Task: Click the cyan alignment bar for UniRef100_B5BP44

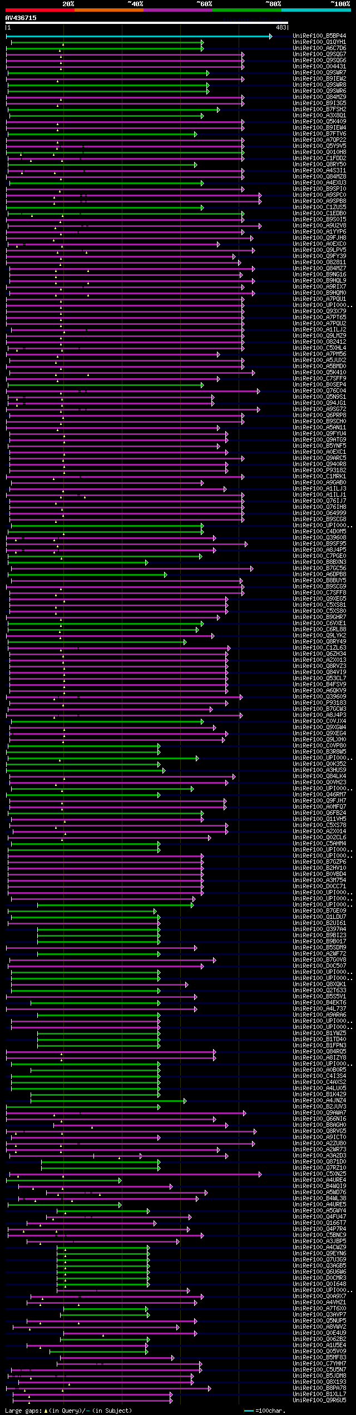Action: pos(139,36)
